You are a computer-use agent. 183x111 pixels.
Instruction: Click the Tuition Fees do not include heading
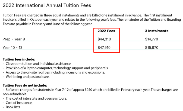[25, 85]
